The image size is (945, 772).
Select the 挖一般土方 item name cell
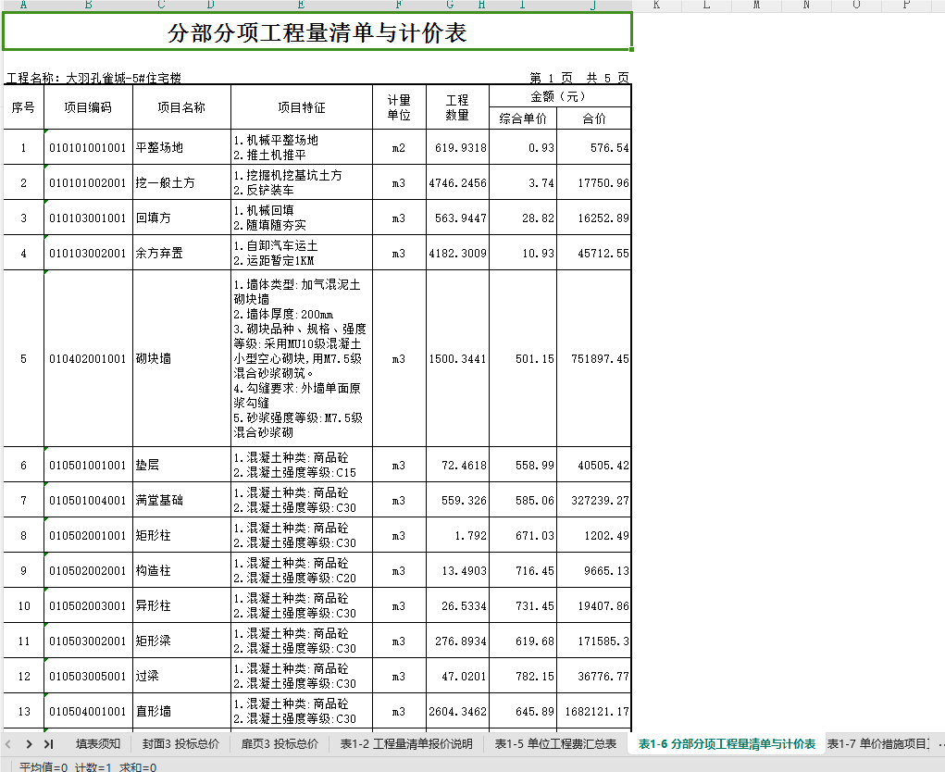coord(181,182)
